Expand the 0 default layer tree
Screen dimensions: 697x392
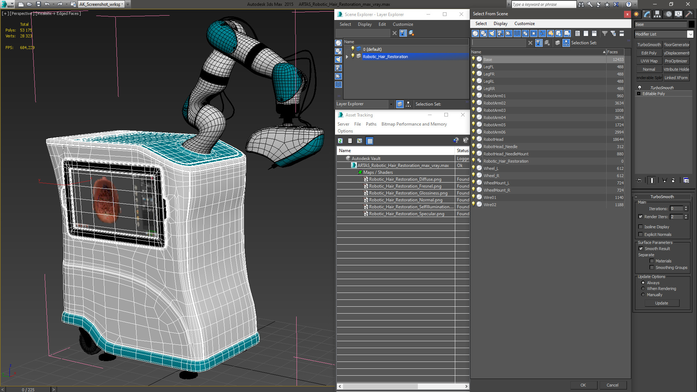(347, 49)
